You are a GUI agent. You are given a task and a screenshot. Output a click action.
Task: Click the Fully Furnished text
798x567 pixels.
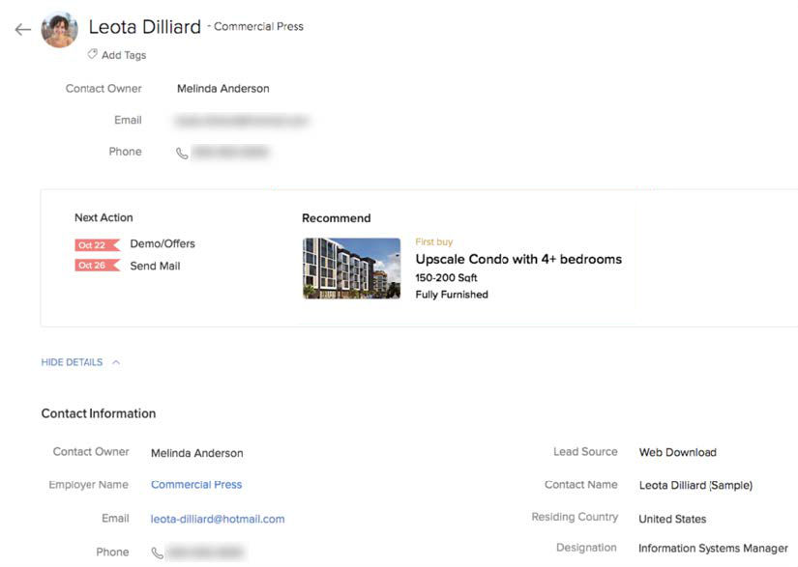pyautogui.click(x=452, y=295)
